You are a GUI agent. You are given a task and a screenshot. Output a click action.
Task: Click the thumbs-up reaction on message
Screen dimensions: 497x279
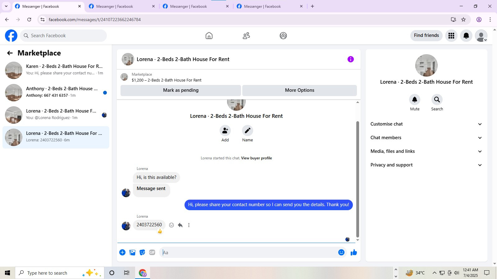pyautogui.click(x=160, y=231)
